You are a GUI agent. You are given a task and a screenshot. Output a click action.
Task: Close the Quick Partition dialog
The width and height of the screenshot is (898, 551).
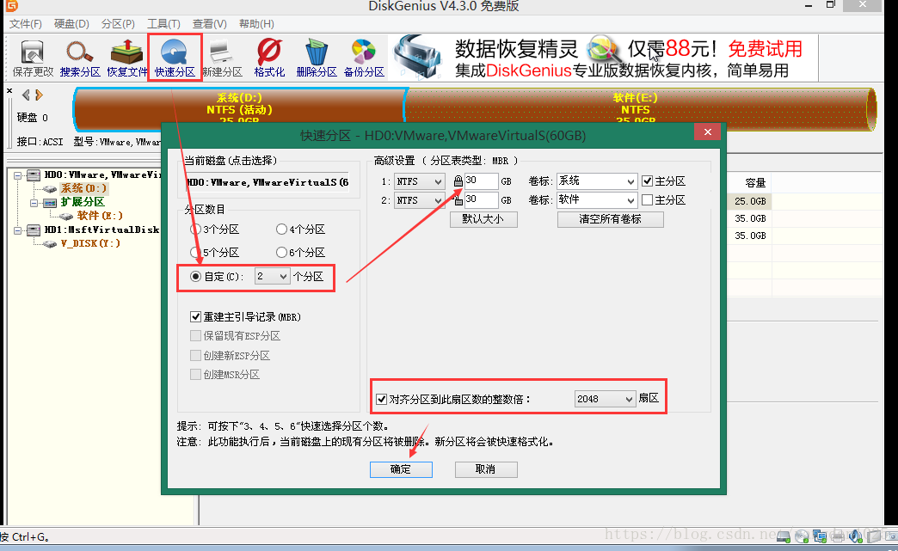(707, 132)
